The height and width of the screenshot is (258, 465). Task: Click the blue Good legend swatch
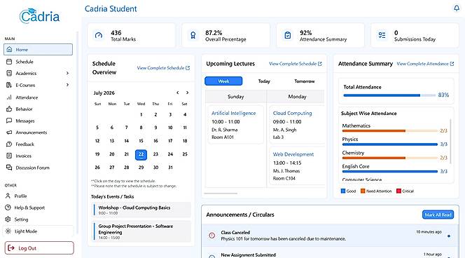pos(343,191)
